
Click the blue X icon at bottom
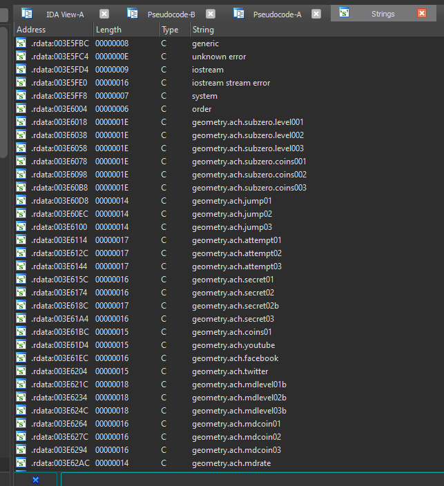tap(35, 480)
